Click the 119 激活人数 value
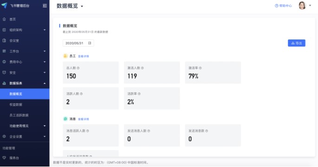 [132, 76]
